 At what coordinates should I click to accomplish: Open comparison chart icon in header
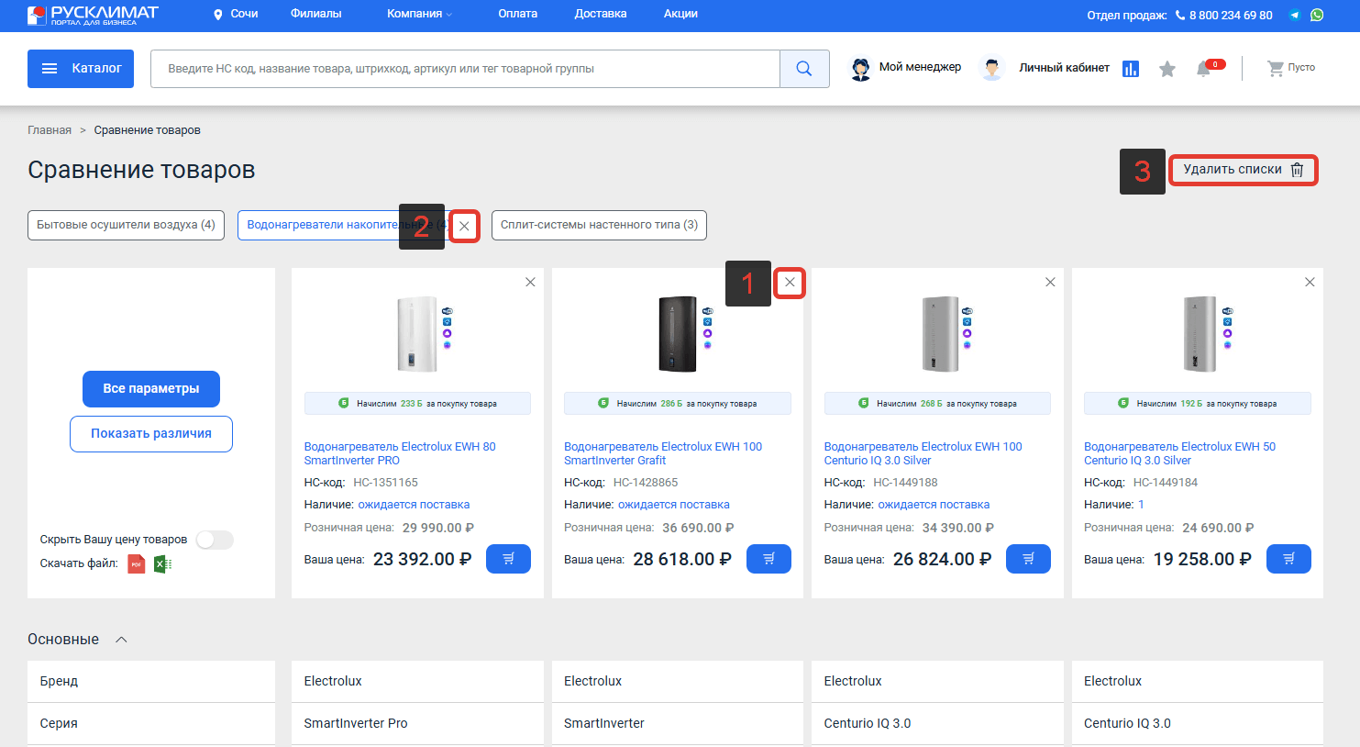(1131, 69)
